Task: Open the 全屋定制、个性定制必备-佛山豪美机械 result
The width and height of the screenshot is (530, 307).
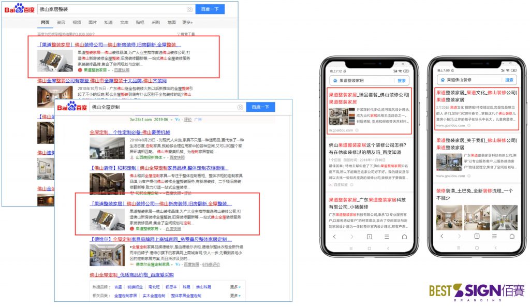Action: [x=130, y=132]
